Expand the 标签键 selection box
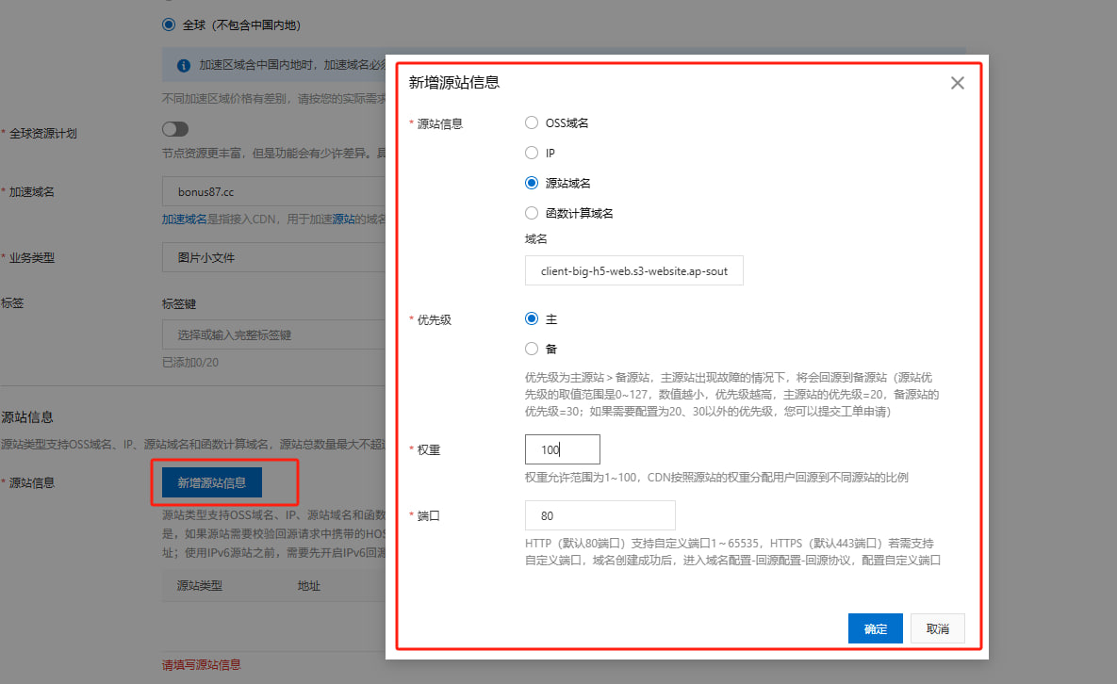The image size is (1117, 684). click(x=273, y=335)
